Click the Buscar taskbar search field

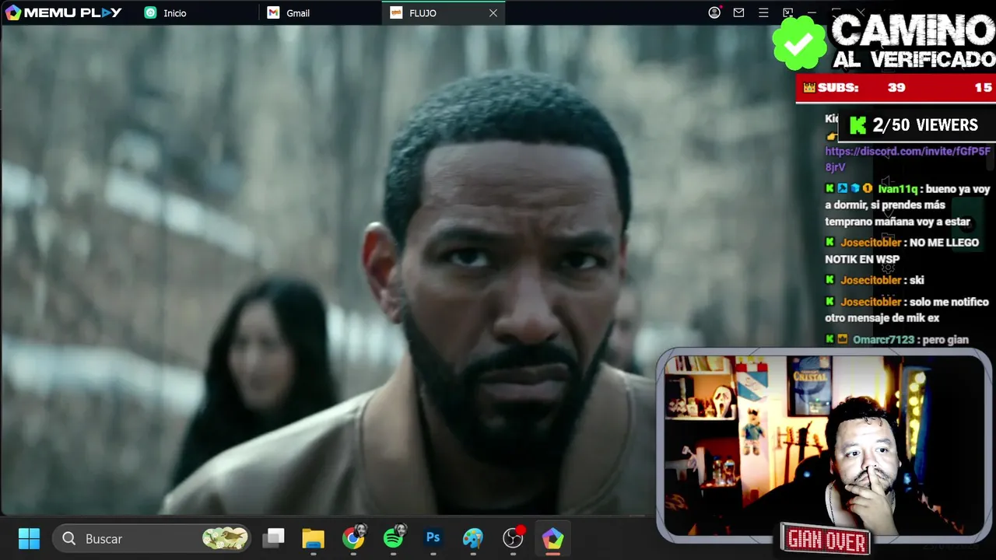[152, 538]
